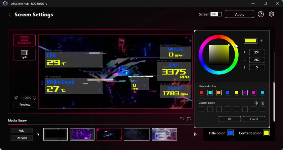The width and height of the screenshot is (283, 150).
Task: Toggle the Screen ON switch
Action: pyautogui.click(x=216, y=14)
